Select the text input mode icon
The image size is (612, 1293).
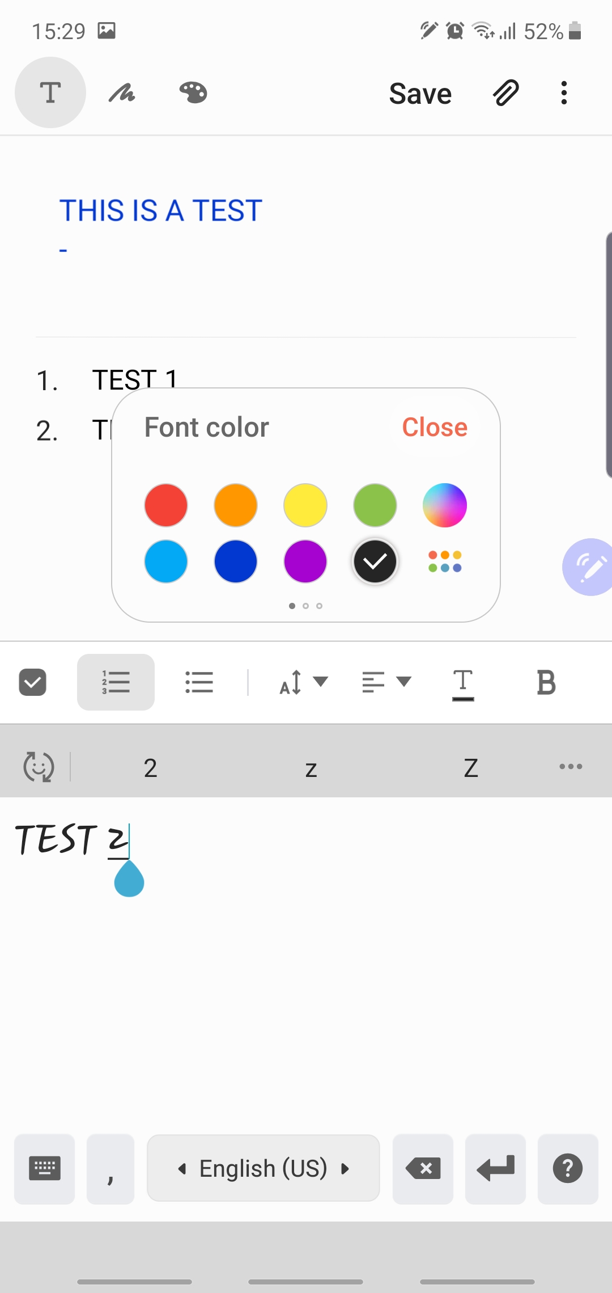[x=50, y=92]
